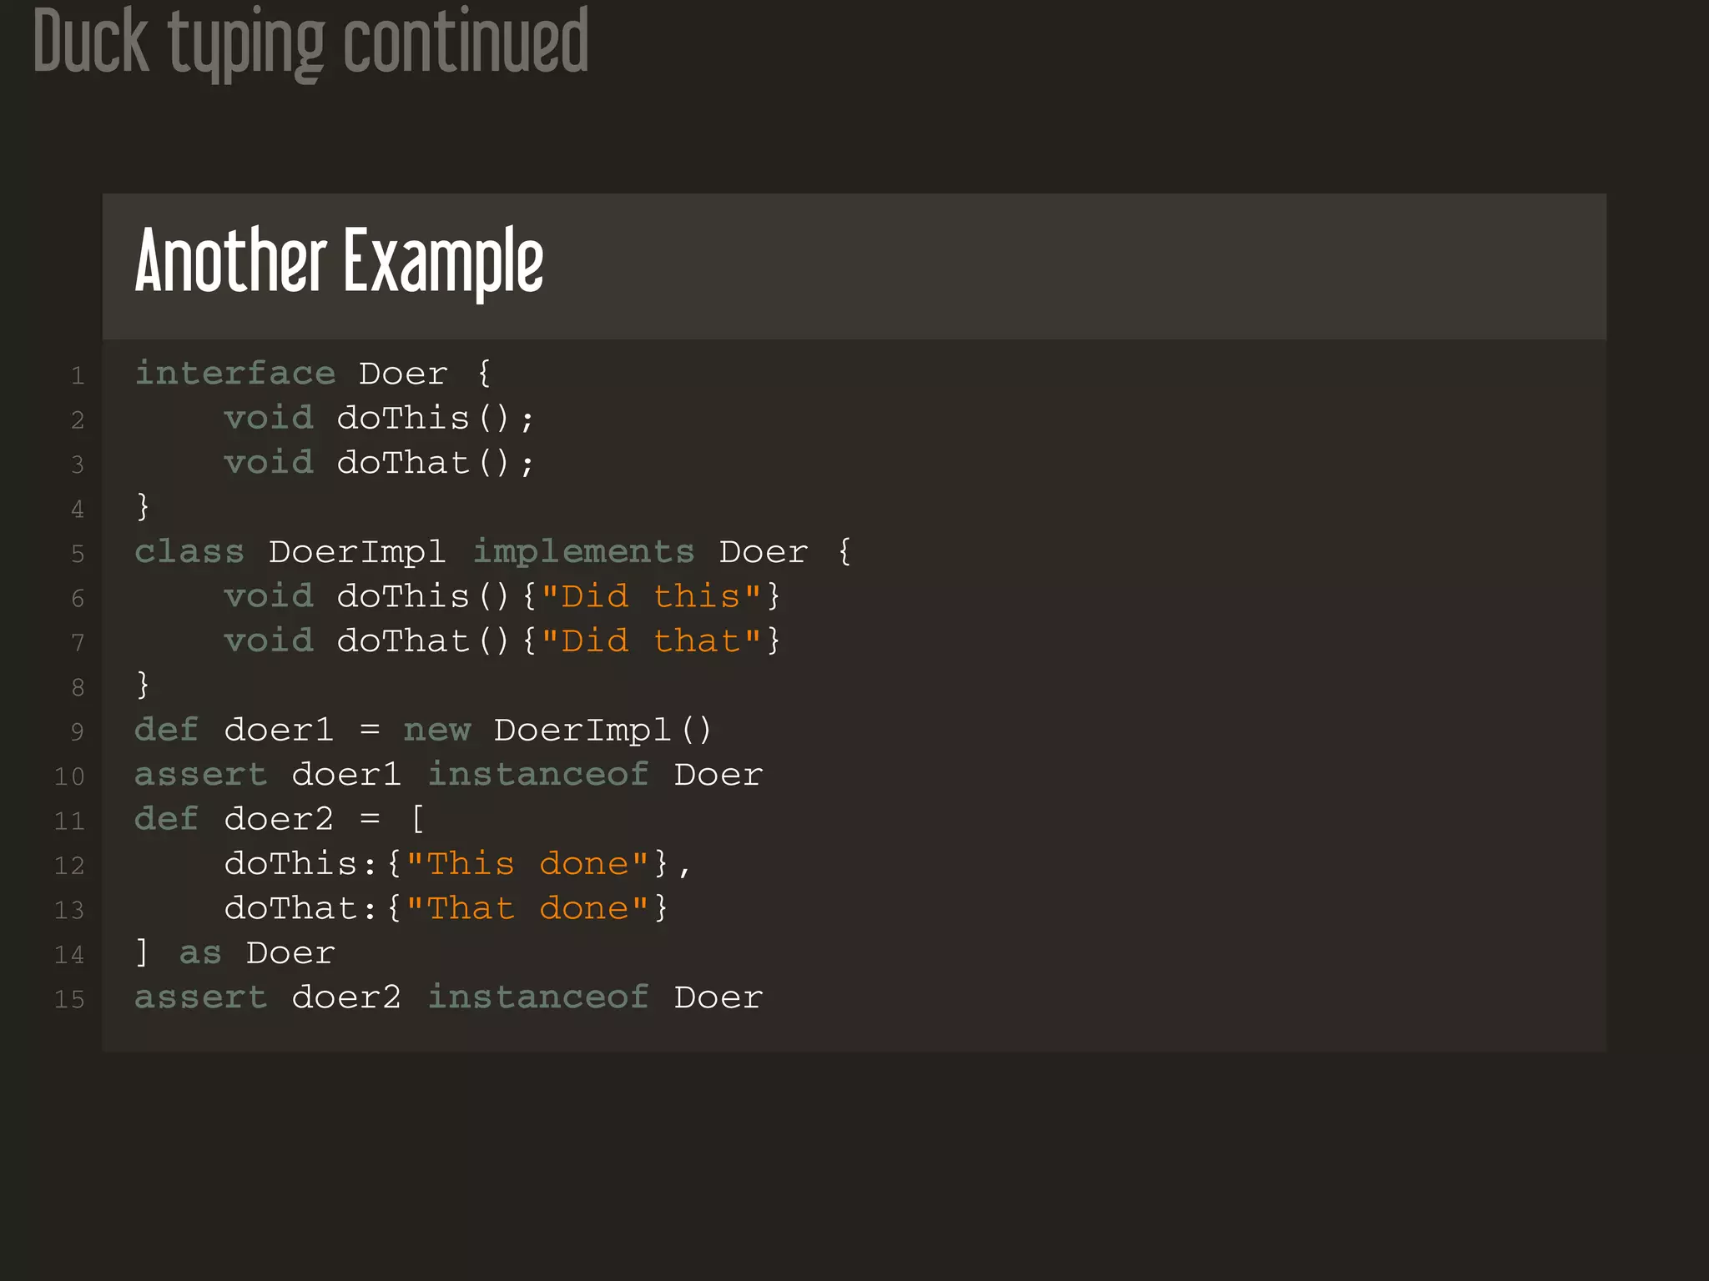Click the 'new' keyword on line 9
The height and width of the screenshot is (1281, 1709).
pos(437,731)
